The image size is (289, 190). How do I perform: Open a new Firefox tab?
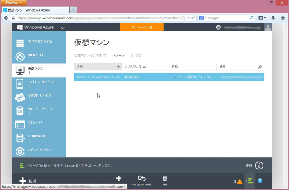73,10
